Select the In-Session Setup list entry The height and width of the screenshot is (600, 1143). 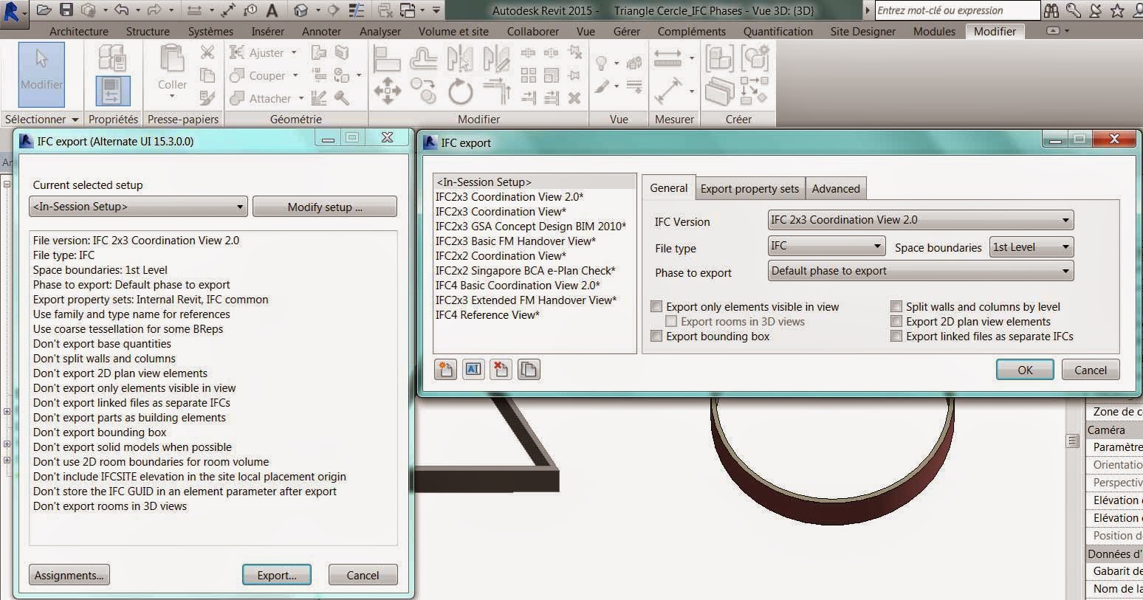[x=535, y=182]
